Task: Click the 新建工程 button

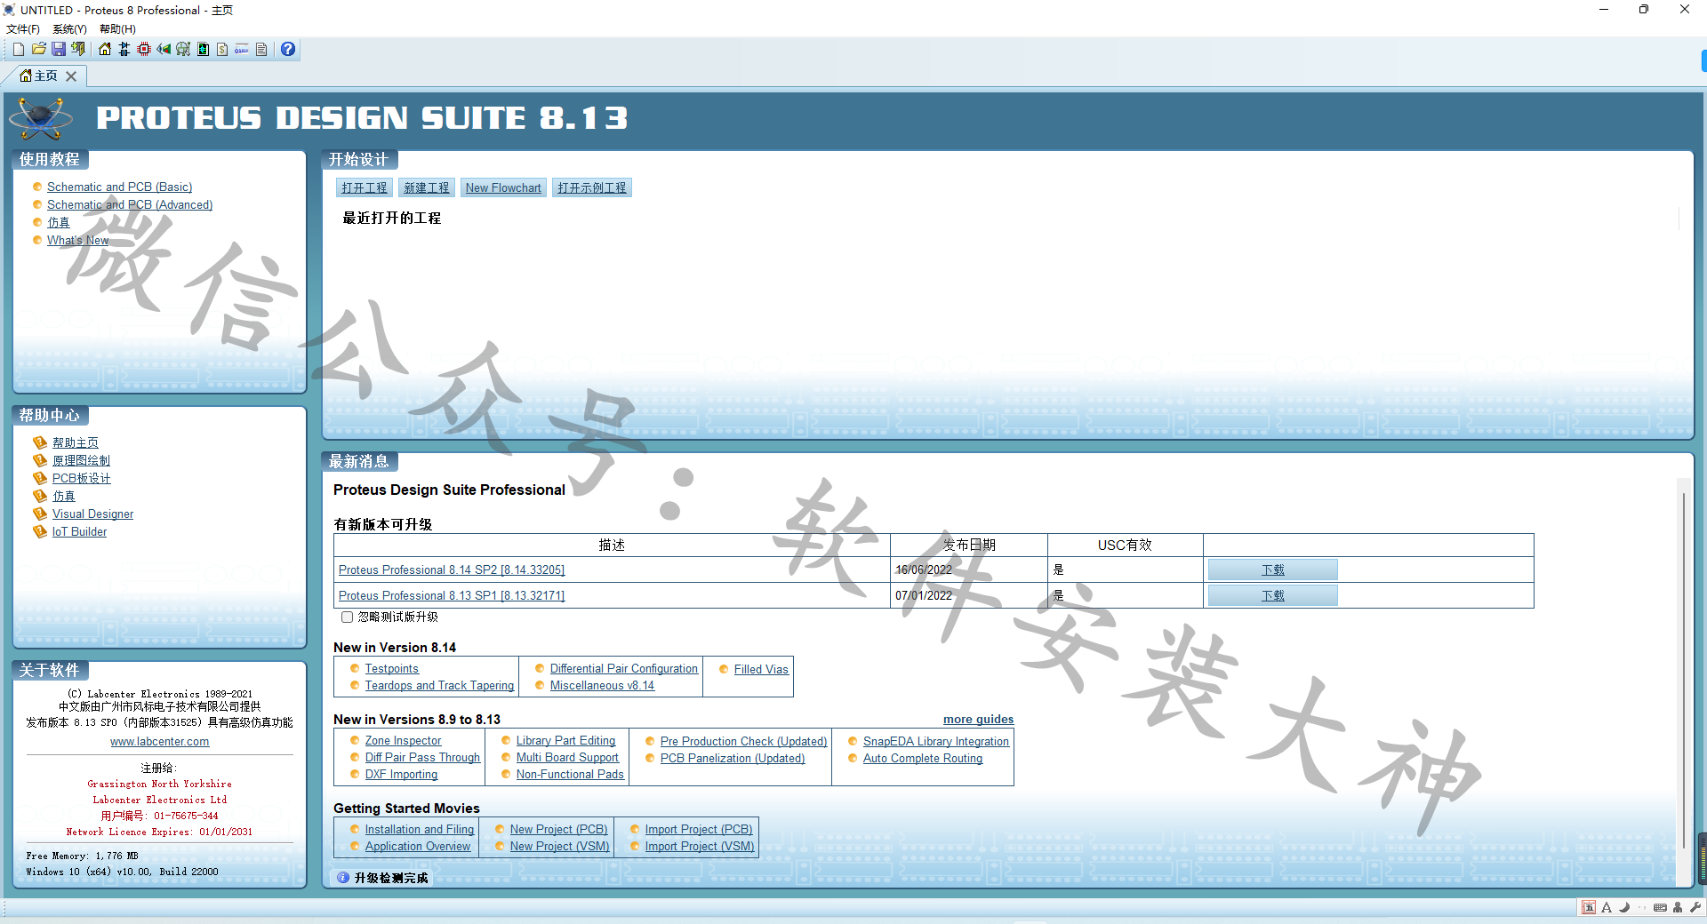Action: click(x=427, y=187)
